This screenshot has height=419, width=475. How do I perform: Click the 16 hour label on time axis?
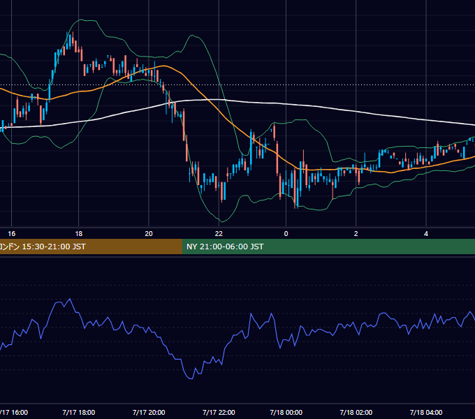coord(11,234)
